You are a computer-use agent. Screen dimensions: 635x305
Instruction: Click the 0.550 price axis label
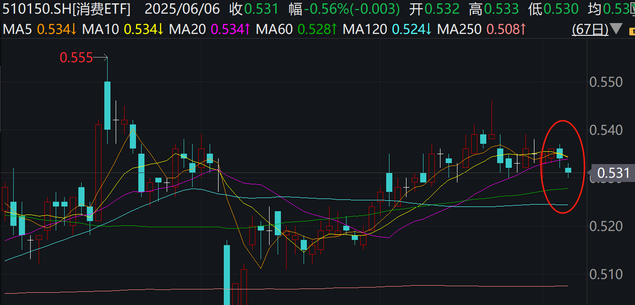click(x=606, y=82)
